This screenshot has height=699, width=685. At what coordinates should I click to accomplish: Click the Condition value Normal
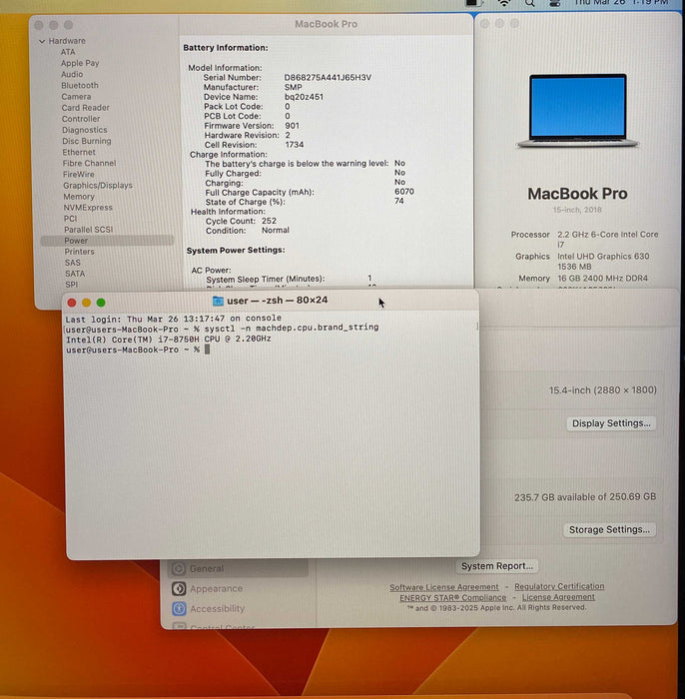276,230
